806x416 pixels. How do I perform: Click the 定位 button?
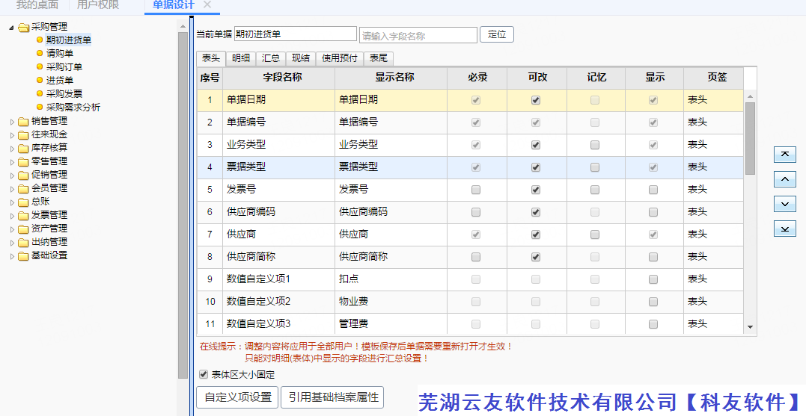pos(497,34)
